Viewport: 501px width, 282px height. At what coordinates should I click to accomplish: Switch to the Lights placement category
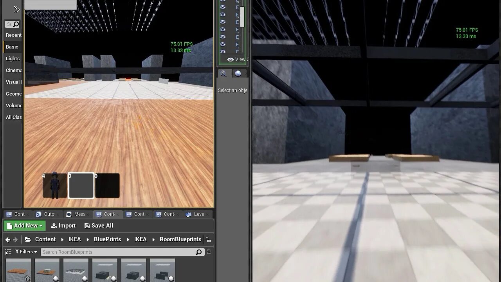click(x=13, y=59)
